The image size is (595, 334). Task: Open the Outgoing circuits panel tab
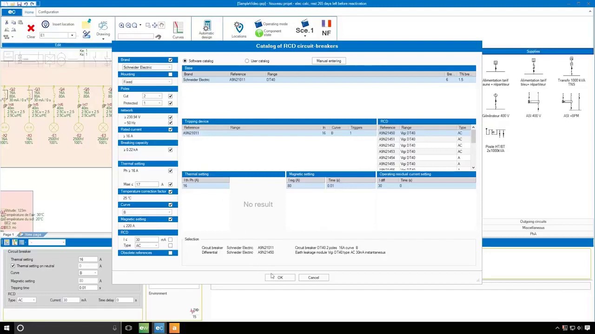point(533,222)
